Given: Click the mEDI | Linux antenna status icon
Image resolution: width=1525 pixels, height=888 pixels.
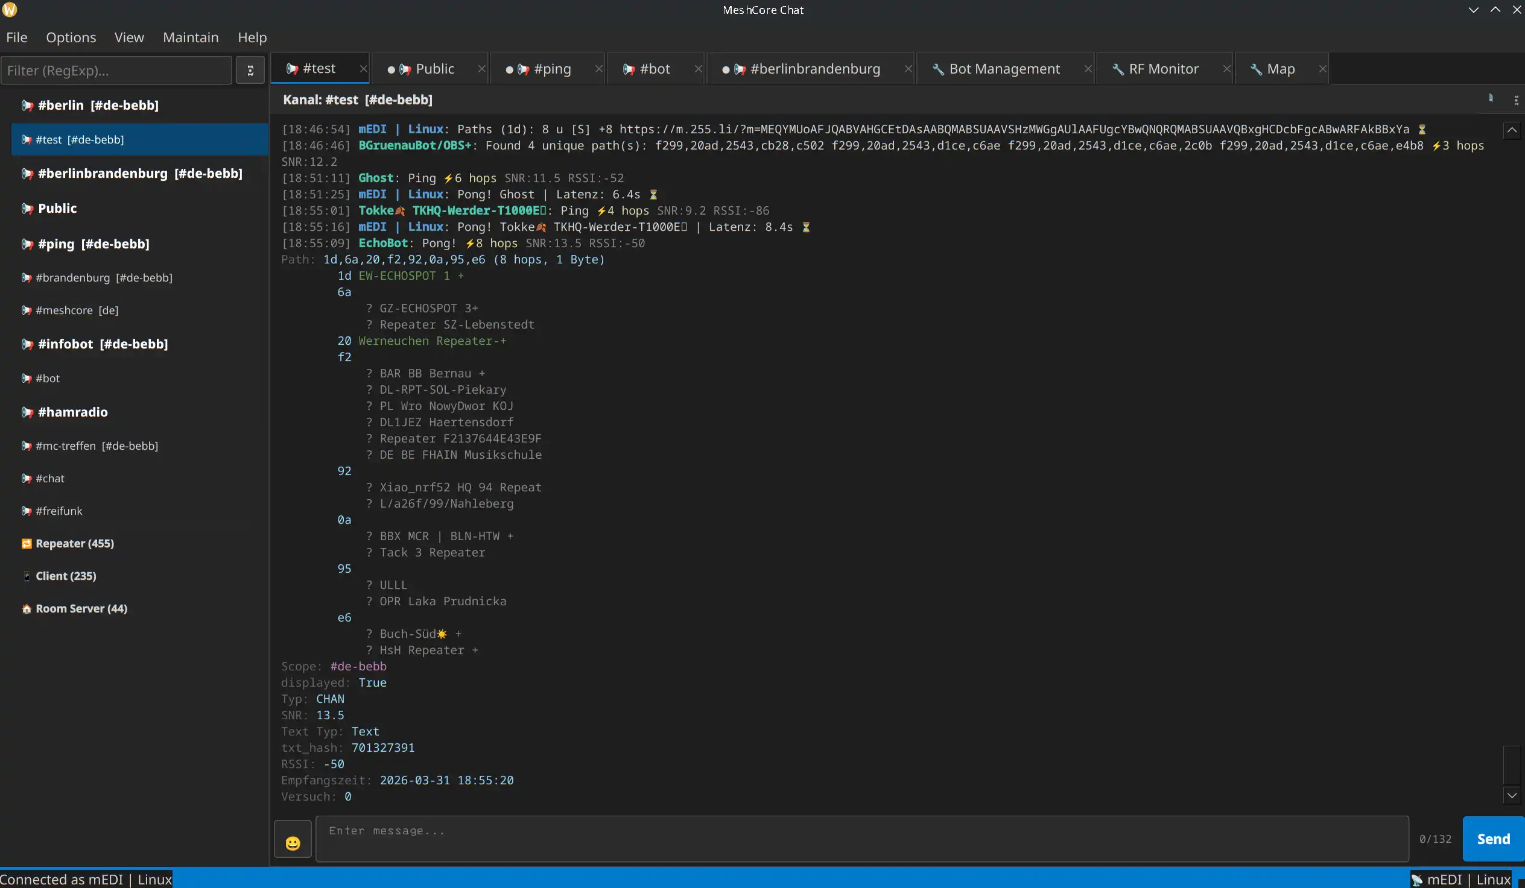Looking at the screenshot, I should (x=1416, y=880).
